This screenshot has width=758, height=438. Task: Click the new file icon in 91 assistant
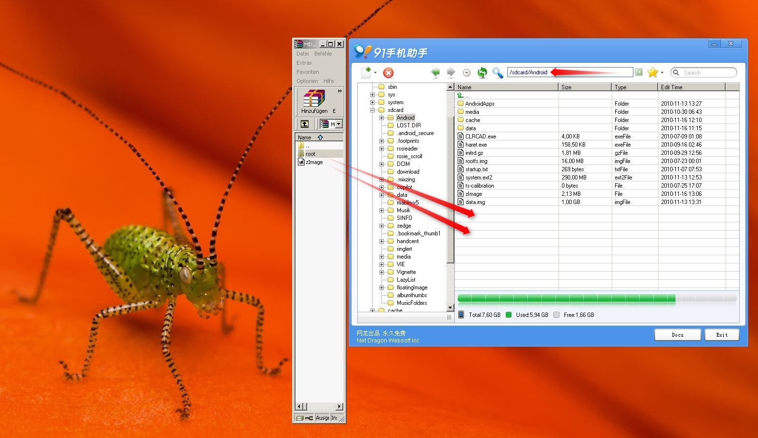pos(366,72)
